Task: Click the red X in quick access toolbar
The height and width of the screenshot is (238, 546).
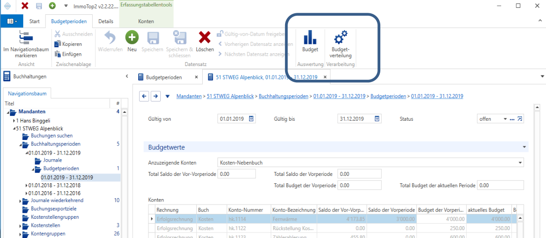Action: click(x=25, y=6)
